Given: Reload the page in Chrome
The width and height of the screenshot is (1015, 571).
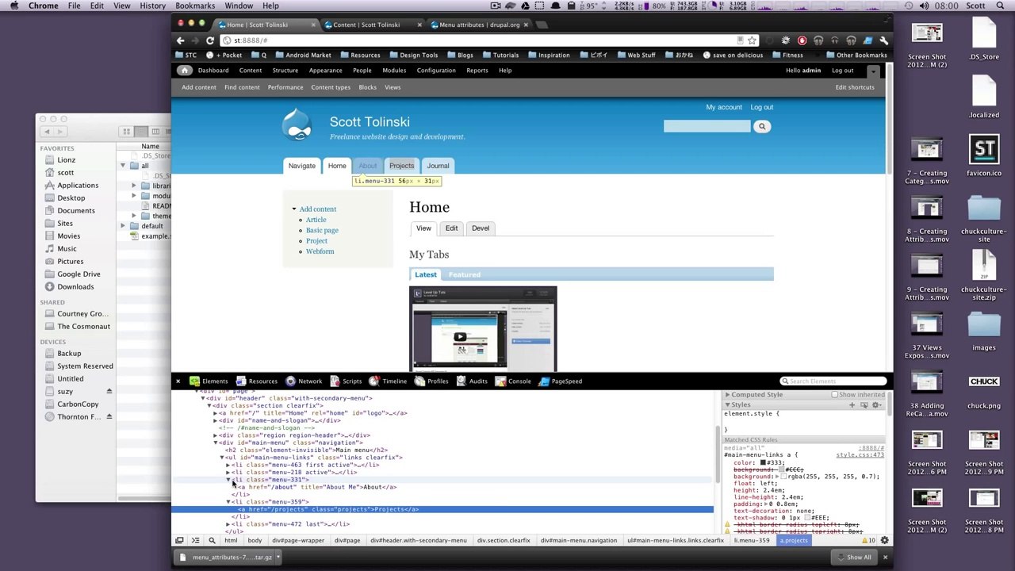Looking at the screenshot, I should click(210, 40).
